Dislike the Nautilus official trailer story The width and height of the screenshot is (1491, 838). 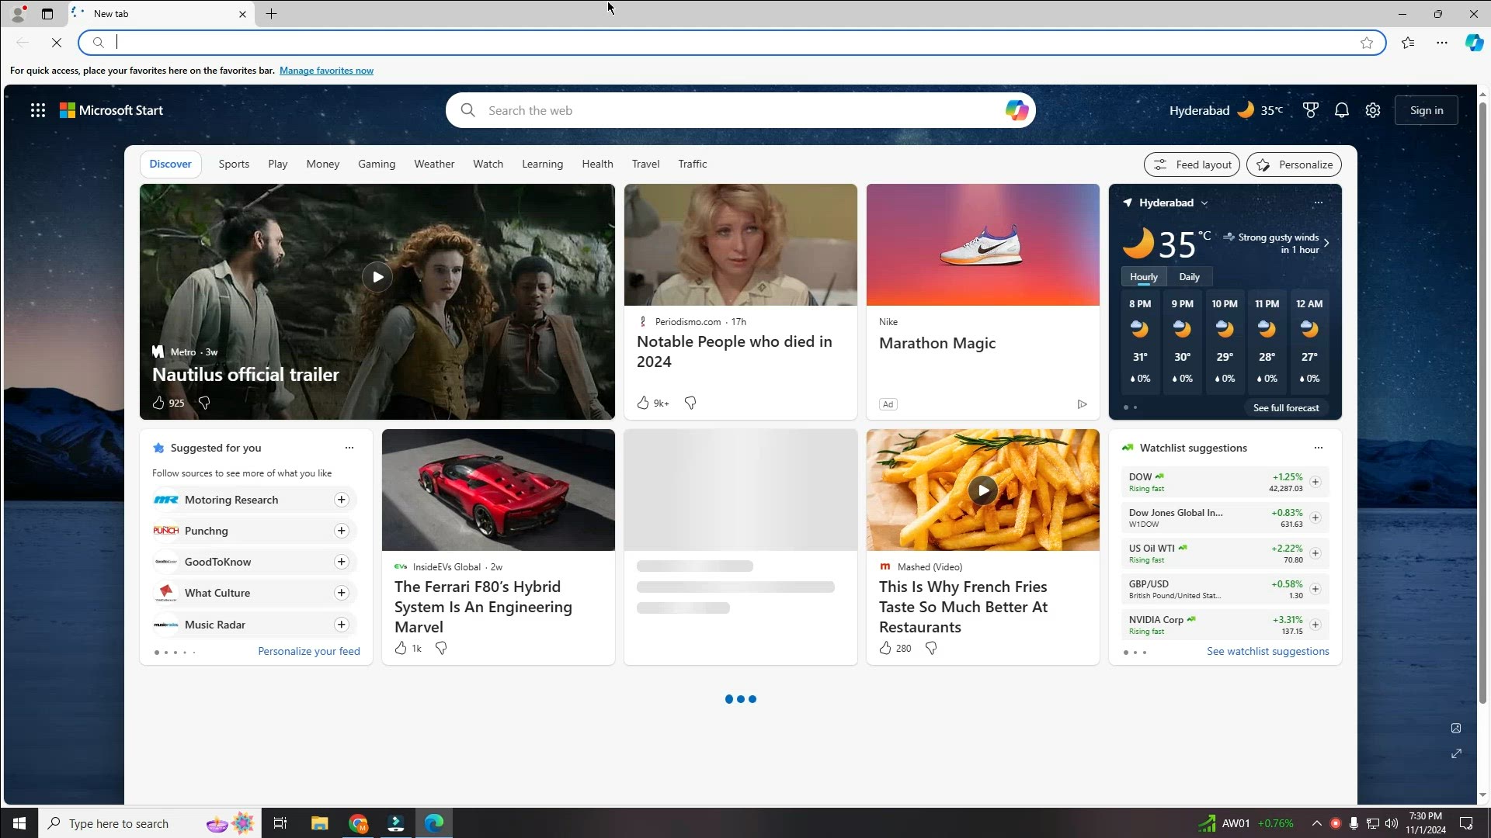204,403
